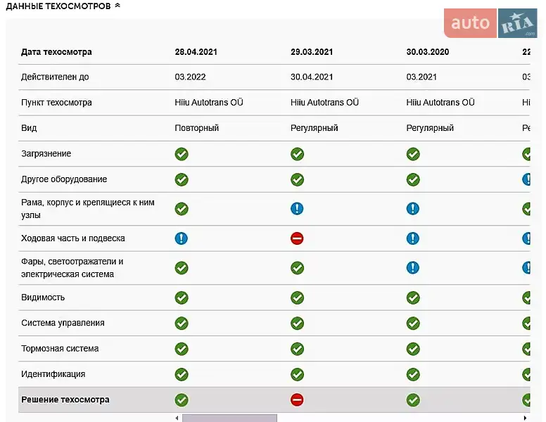Click the Решение техосмотра row label
The image size is (546, 422).
(x=65, y=399)
